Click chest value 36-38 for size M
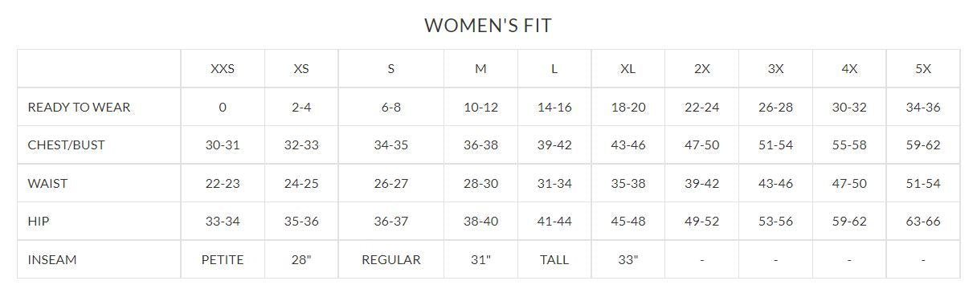The image size is (973, 289). pos(480,145)
